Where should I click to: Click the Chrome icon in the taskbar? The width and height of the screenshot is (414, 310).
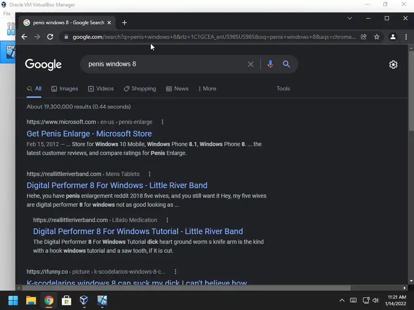pyautogui.click(x=49, y=300)
